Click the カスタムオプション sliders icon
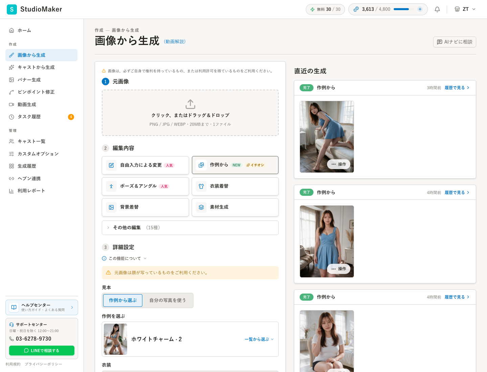The image size is (487, 372). coord(11,154)
